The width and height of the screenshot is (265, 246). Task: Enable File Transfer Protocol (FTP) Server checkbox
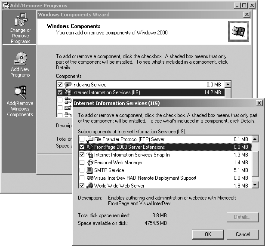(82, 139)
